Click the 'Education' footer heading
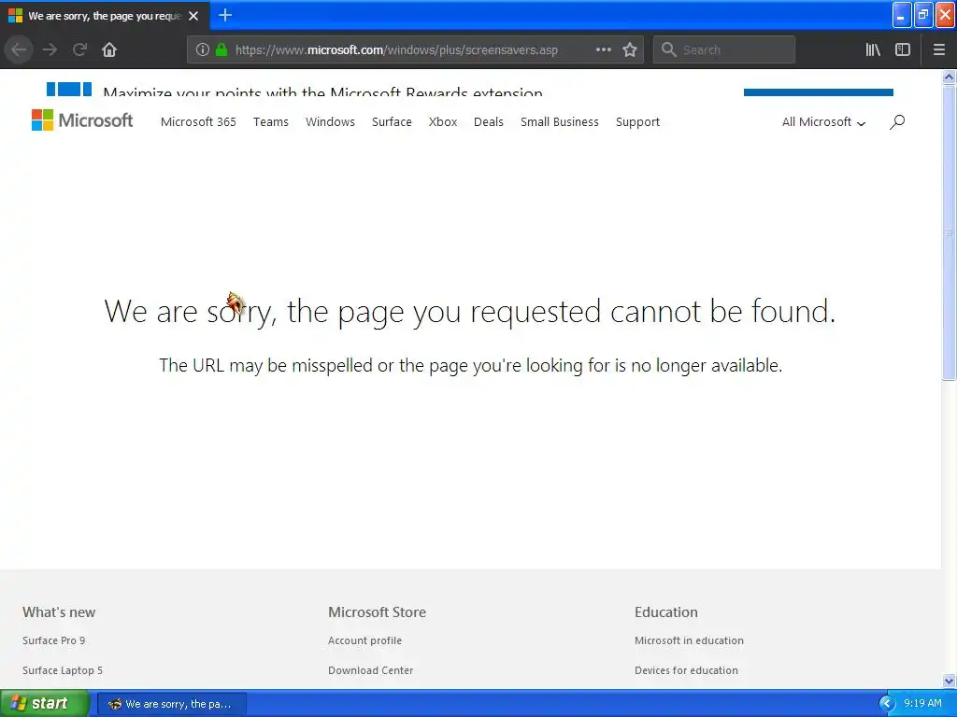 (x=665, y=612)
